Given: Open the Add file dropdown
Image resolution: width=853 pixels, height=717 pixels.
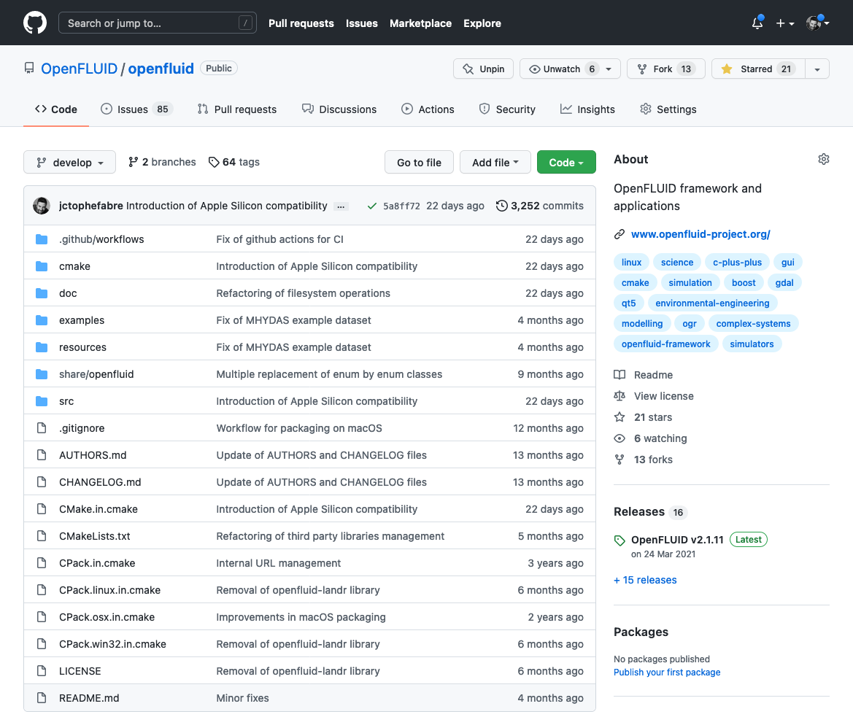Looking at the screenshot, I should [495, 162].
